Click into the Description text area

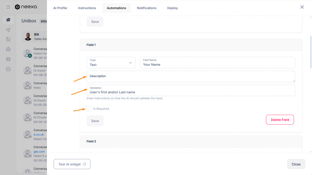(x=191, y=77)
